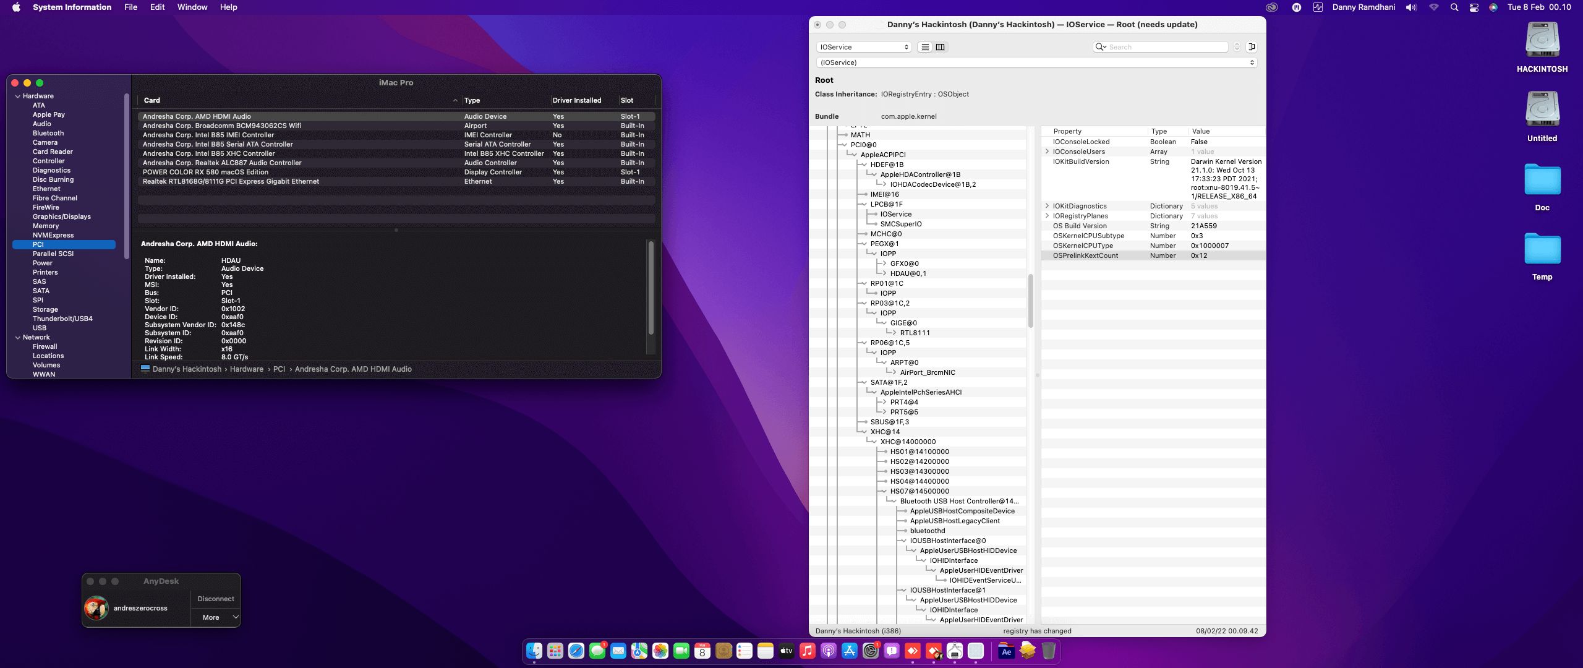
Task: Select USB in Hardware sidebar
Action: [40, 328]
